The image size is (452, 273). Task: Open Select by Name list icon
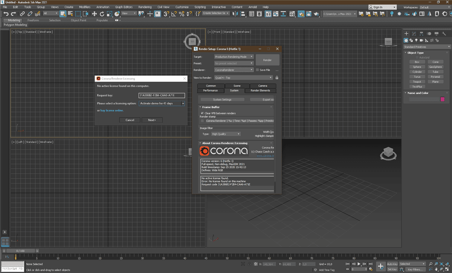coord(70,14)
